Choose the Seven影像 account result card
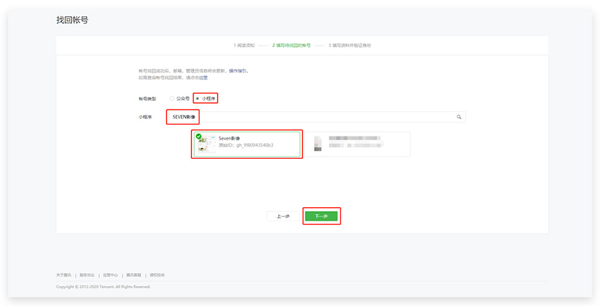Screen dimensions: 601x306 pos(247,144)
